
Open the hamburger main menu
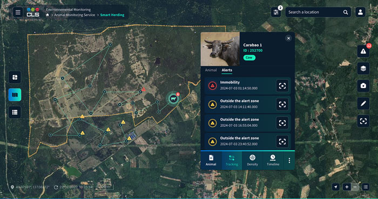click(18, 12)
